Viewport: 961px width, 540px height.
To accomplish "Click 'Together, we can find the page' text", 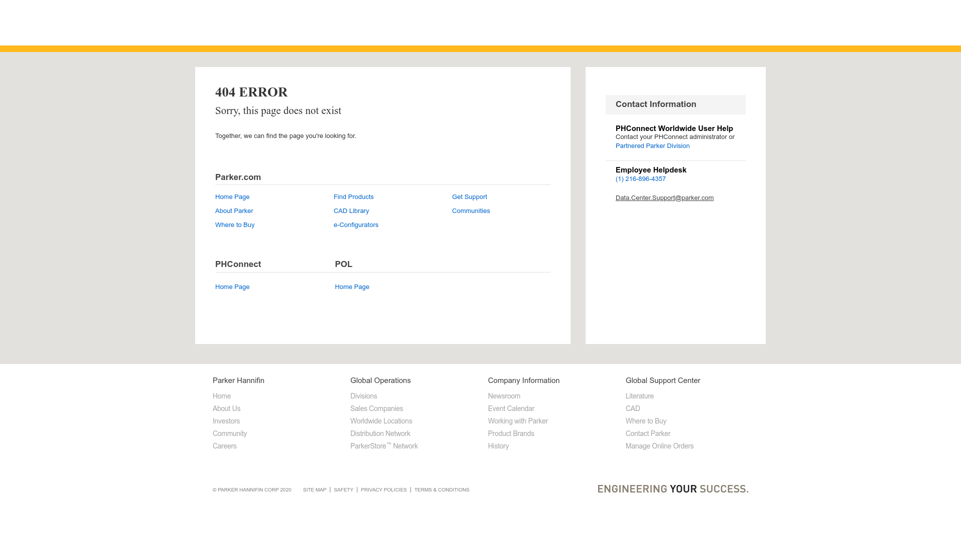I will point(286,136).
